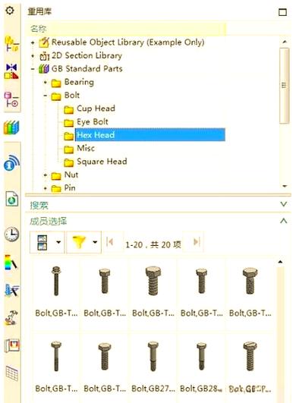Select the Eye Bolt folder
Image resolution: width=299 pixels, height=403 pixels.
(93, 122)
